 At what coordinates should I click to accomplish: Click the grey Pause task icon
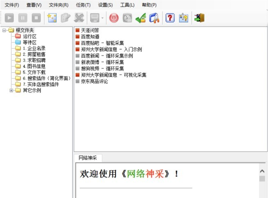coord(23,18)
